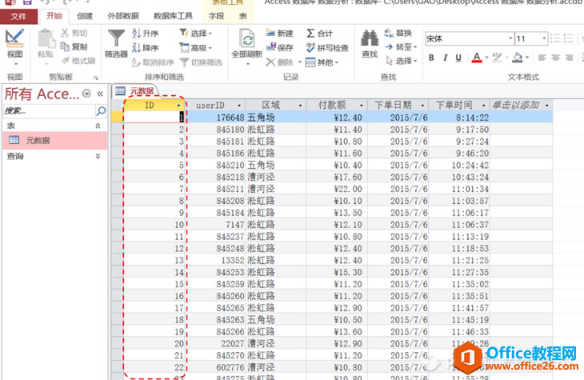The image size is (584, 380).
Task: Apply Italic formatting
Action: tap(445, 58)
